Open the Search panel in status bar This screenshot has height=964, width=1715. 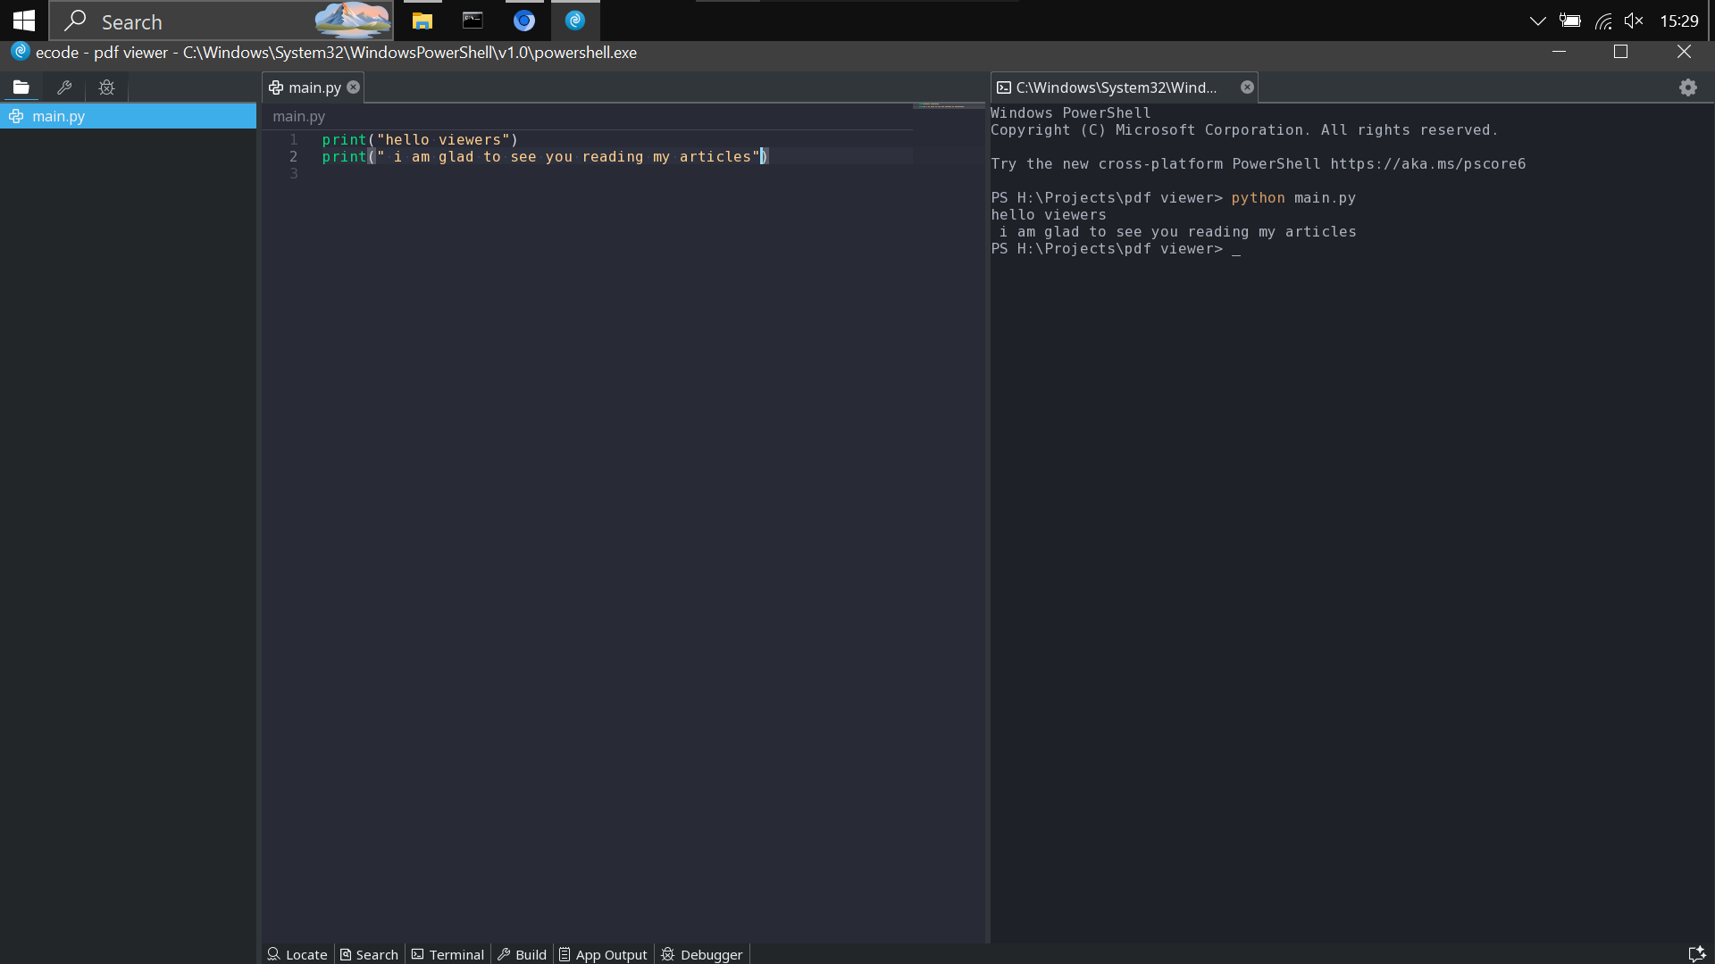pos(369,954)
